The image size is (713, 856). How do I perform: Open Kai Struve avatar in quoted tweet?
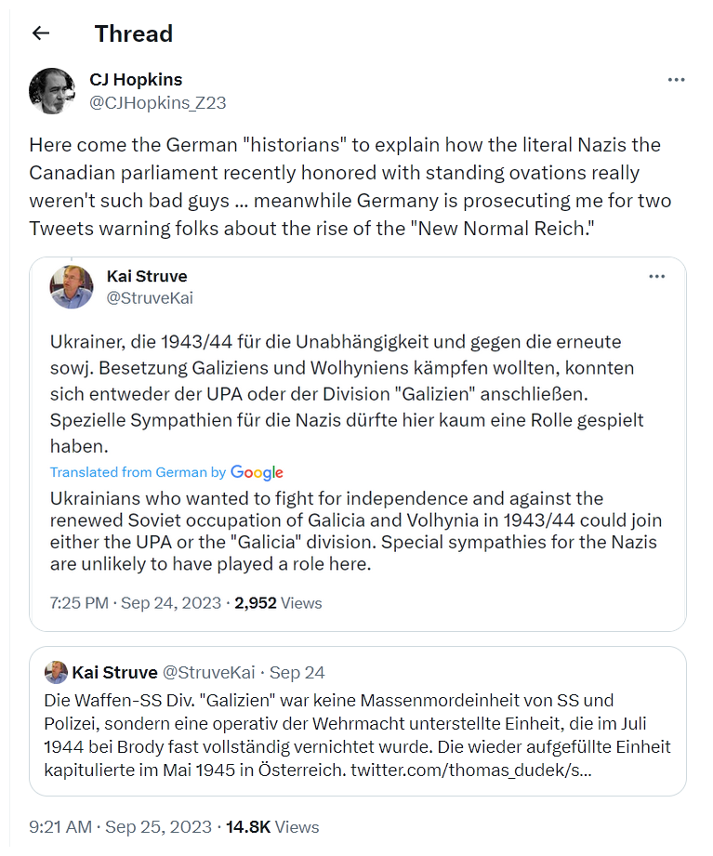(72, 286)
